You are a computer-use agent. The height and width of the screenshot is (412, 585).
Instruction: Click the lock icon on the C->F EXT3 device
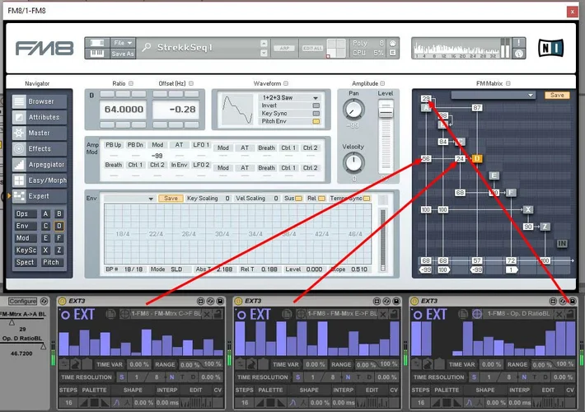pos(218,314)
